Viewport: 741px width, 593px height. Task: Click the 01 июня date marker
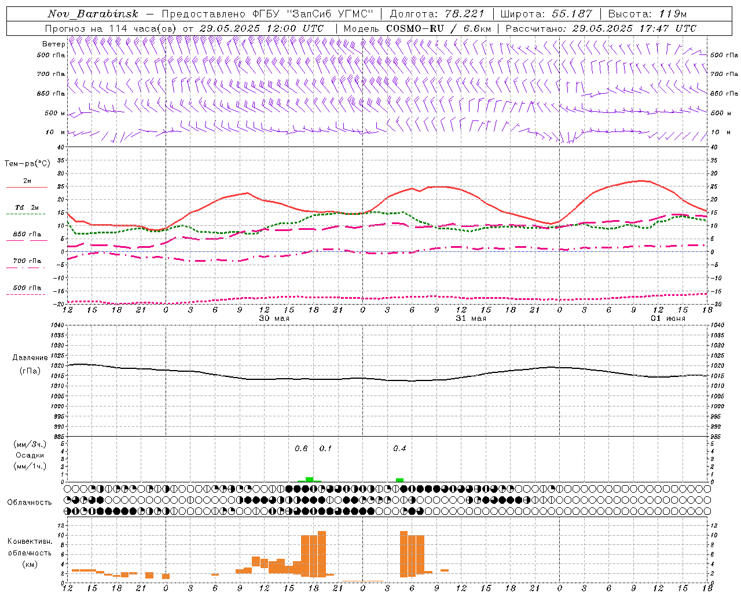tap(667, 319)
